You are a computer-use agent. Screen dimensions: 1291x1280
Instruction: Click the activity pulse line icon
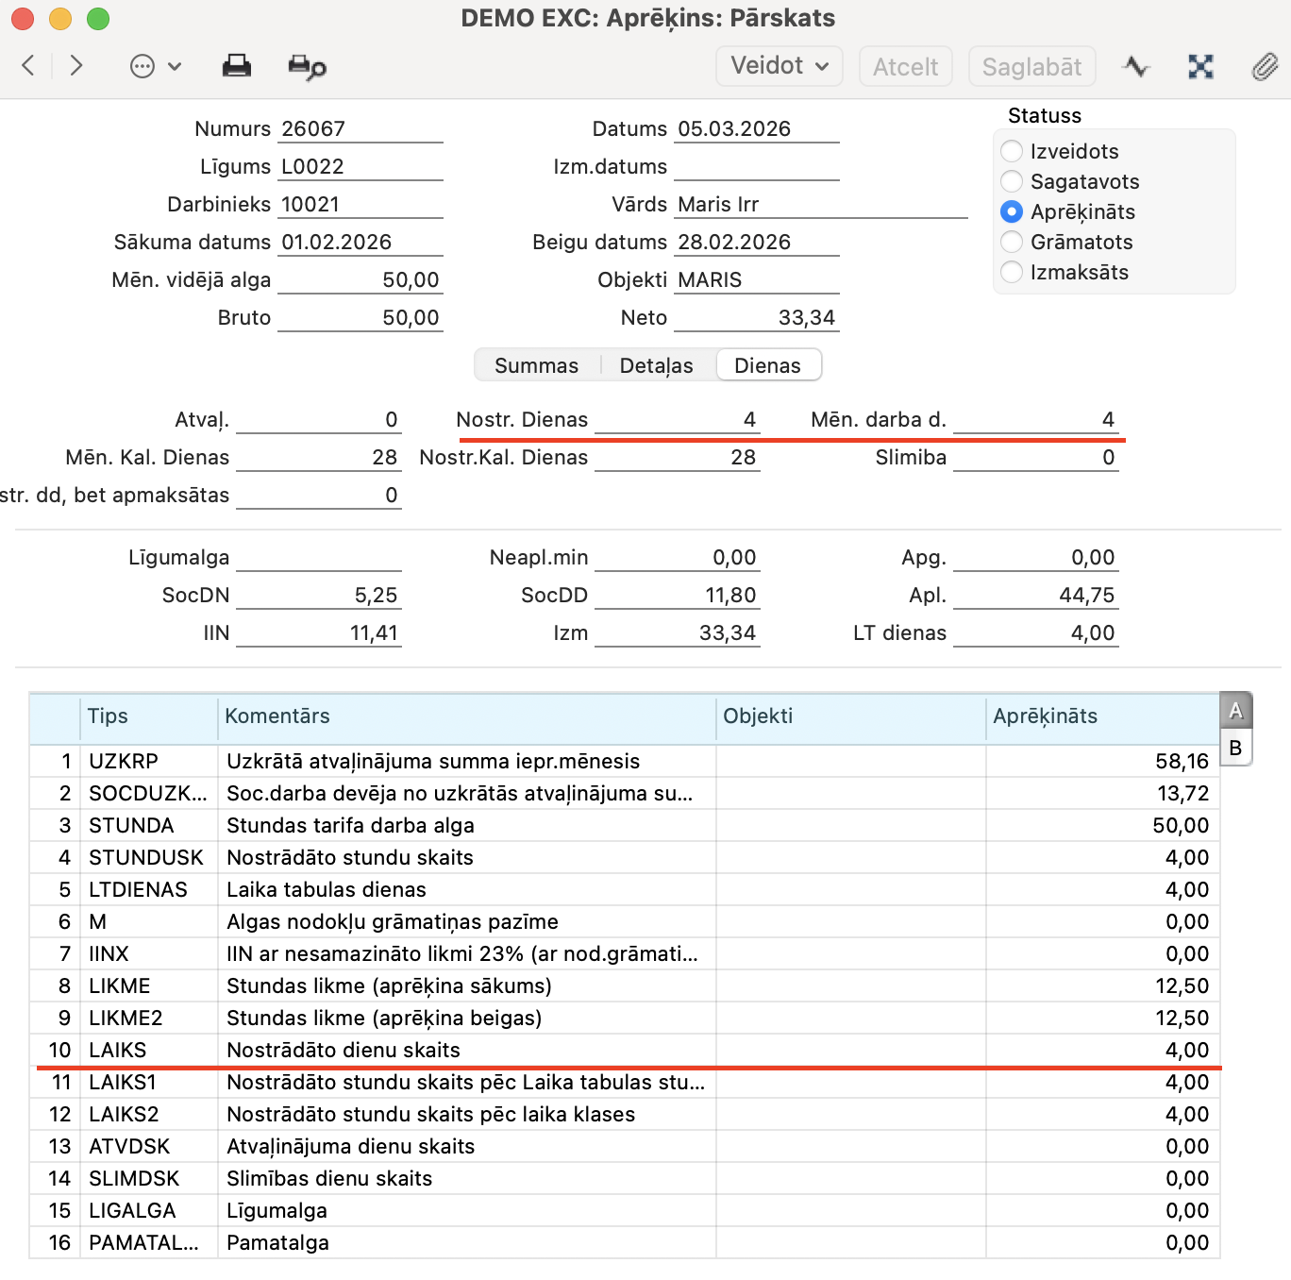click(x=1136, y=66)
